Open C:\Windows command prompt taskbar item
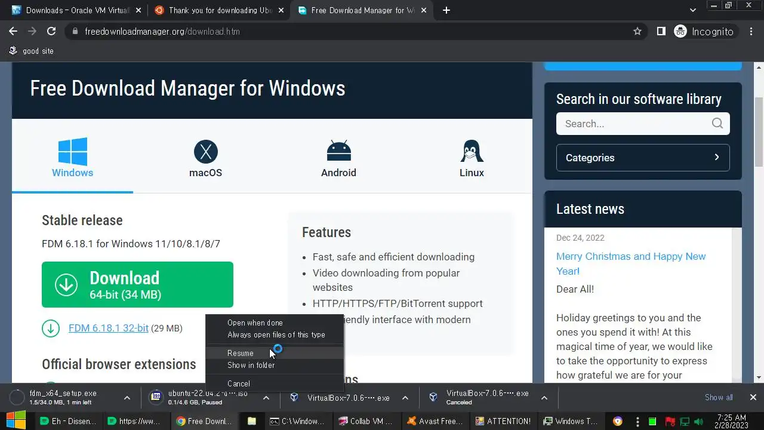 297,421
